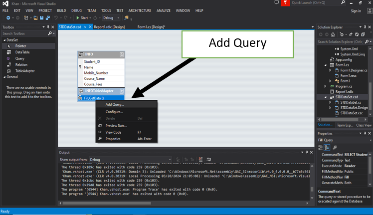Choose Preview Data from context menu
373x215 pixels.
pos(116,126)
